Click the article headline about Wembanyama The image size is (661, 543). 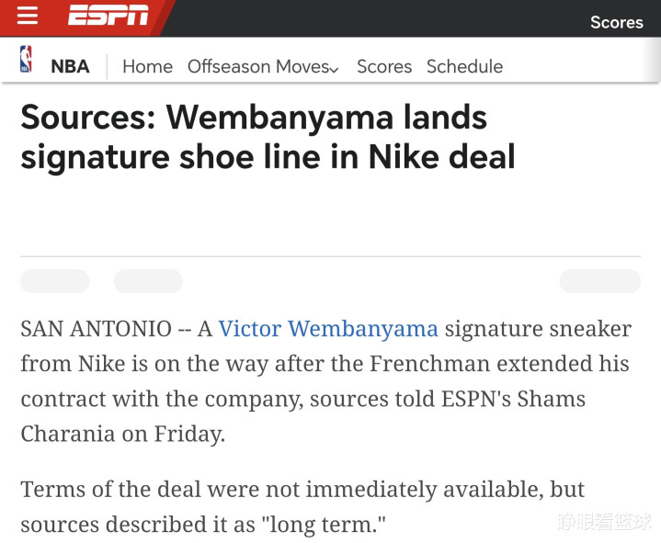[268, 137]
